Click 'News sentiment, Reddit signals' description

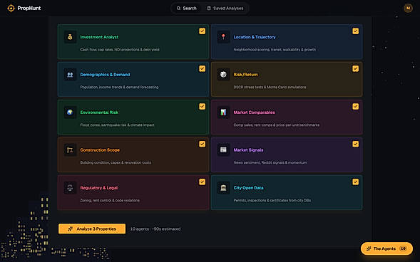(x=270, y=162)
